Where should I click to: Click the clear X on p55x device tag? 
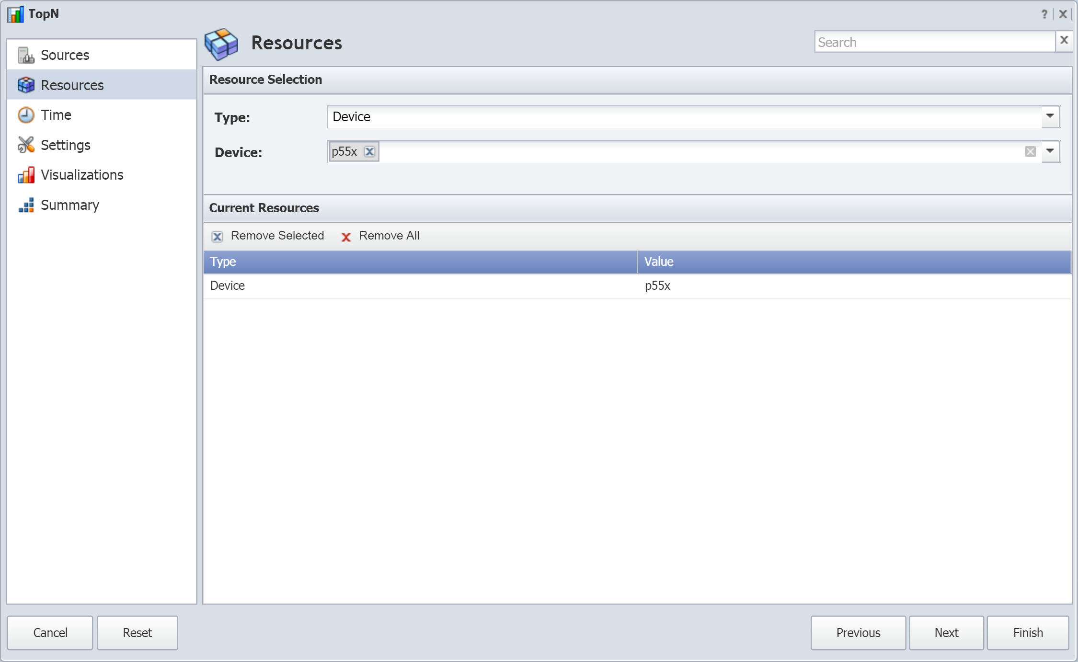click(370, 152)
